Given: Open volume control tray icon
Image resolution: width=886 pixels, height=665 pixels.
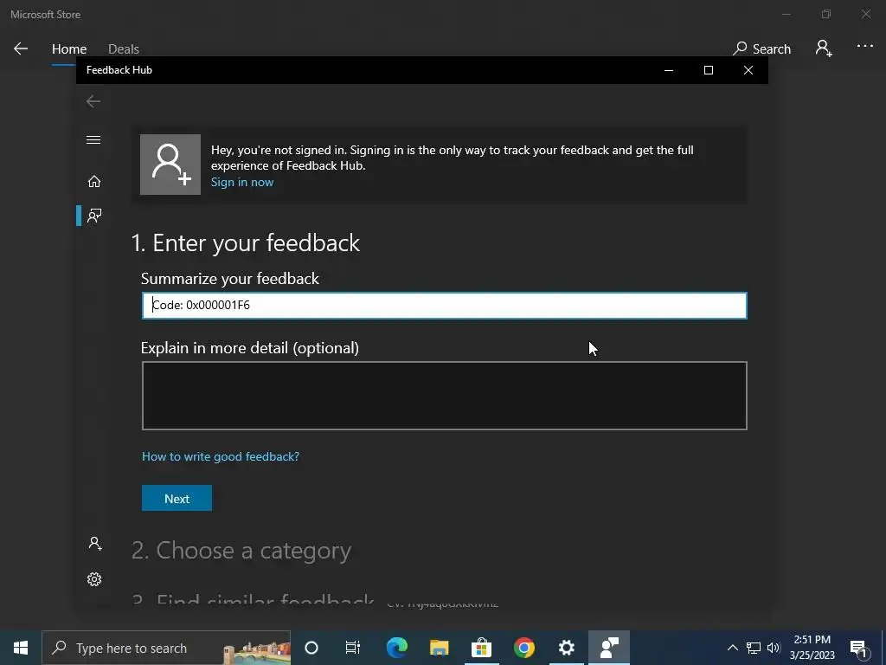Looking at the screenshot, I should point(774,648).
